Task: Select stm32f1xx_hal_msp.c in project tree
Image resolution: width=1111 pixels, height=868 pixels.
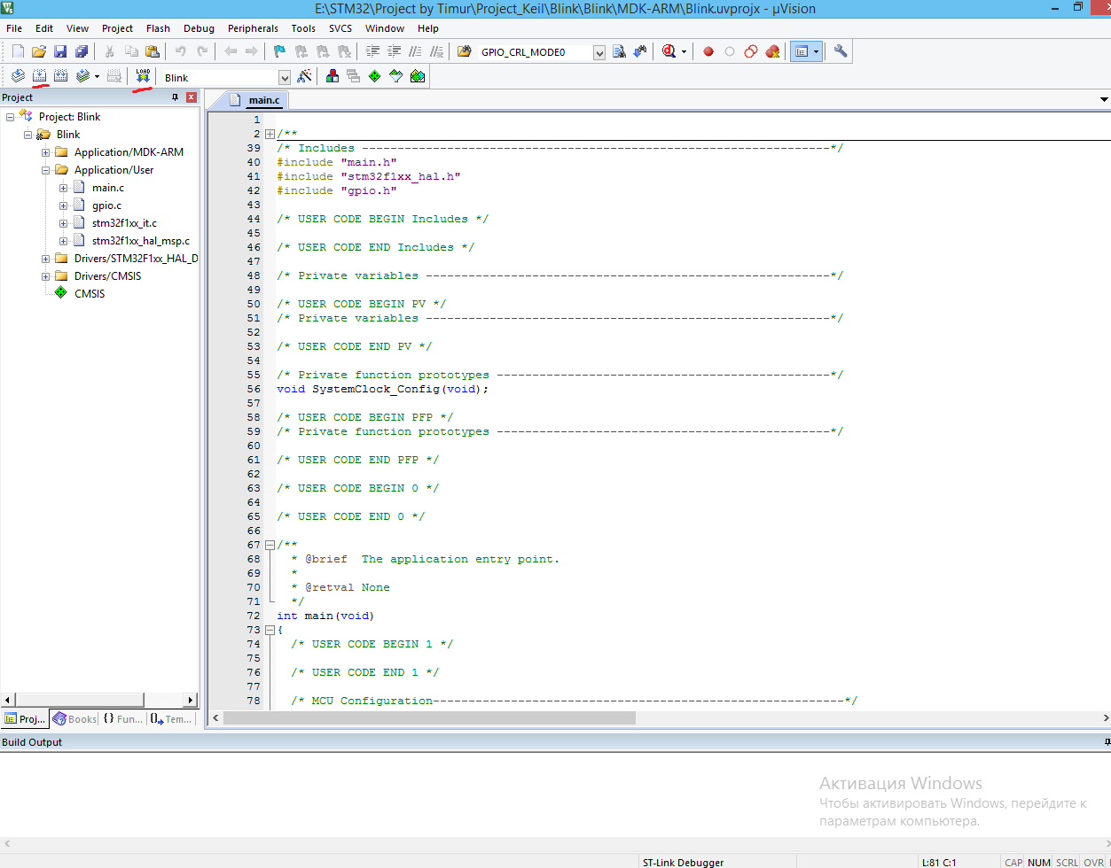Action: [x=141, y=241]
